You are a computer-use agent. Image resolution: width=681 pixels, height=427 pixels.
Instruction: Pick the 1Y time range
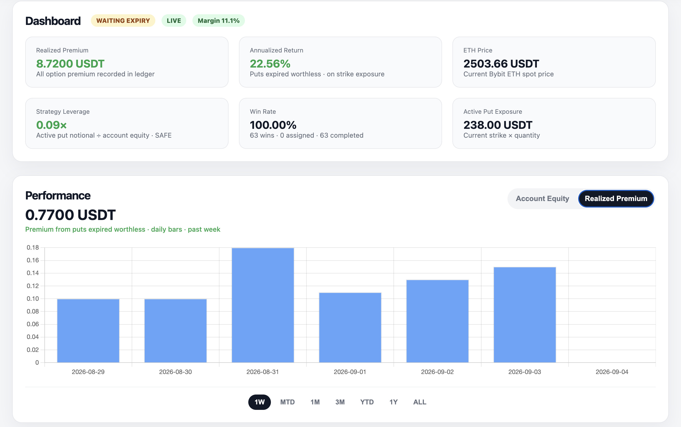pos(393,402)
